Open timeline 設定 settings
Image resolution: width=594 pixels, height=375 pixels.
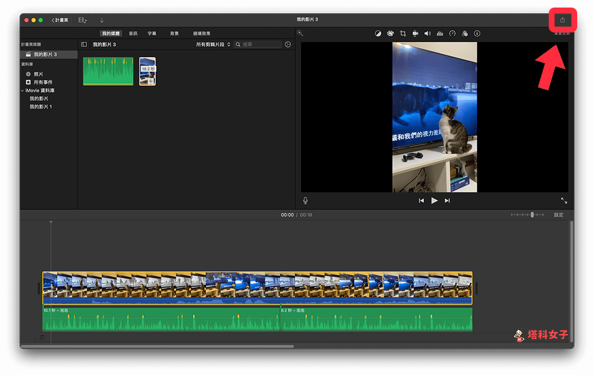point(559,214)
